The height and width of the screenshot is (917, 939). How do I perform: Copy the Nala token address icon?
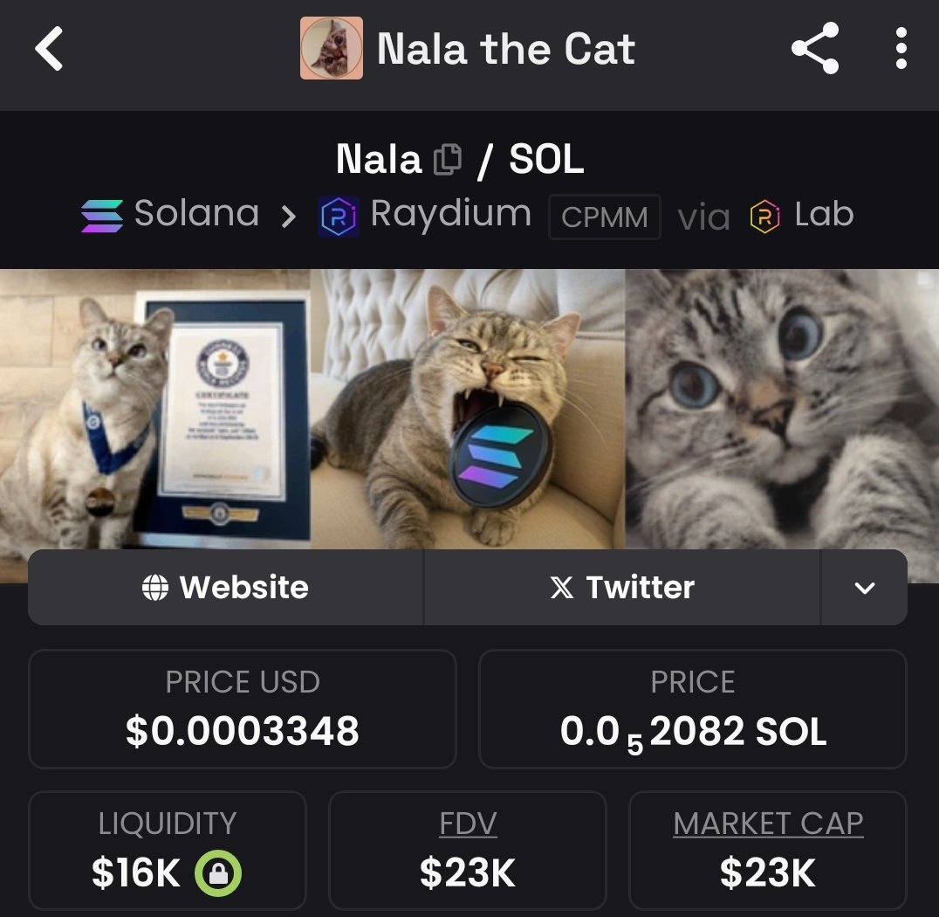[448, 160]
